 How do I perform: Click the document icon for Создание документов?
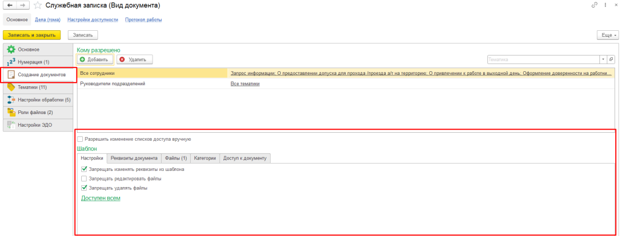[x=11, y=74]
